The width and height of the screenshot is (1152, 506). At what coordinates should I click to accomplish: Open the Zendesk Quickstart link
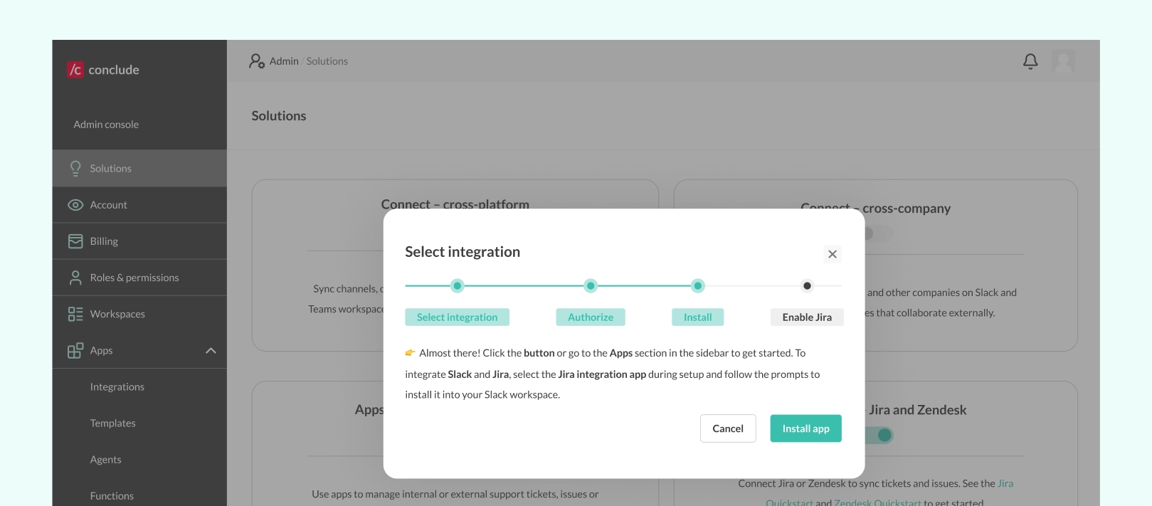(877, 502)
